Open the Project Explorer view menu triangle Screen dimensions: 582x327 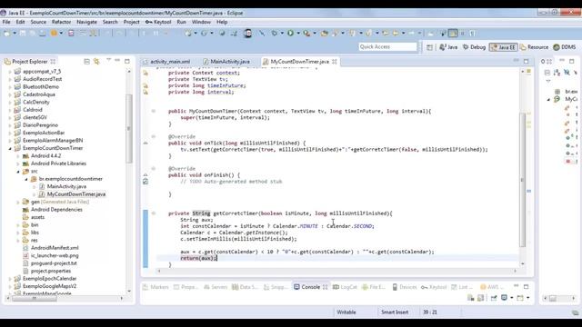click(x=109, y=60)
